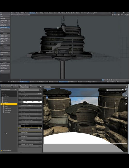
Task: Select AC: Selection action center mode
Action: click(25, 82)
